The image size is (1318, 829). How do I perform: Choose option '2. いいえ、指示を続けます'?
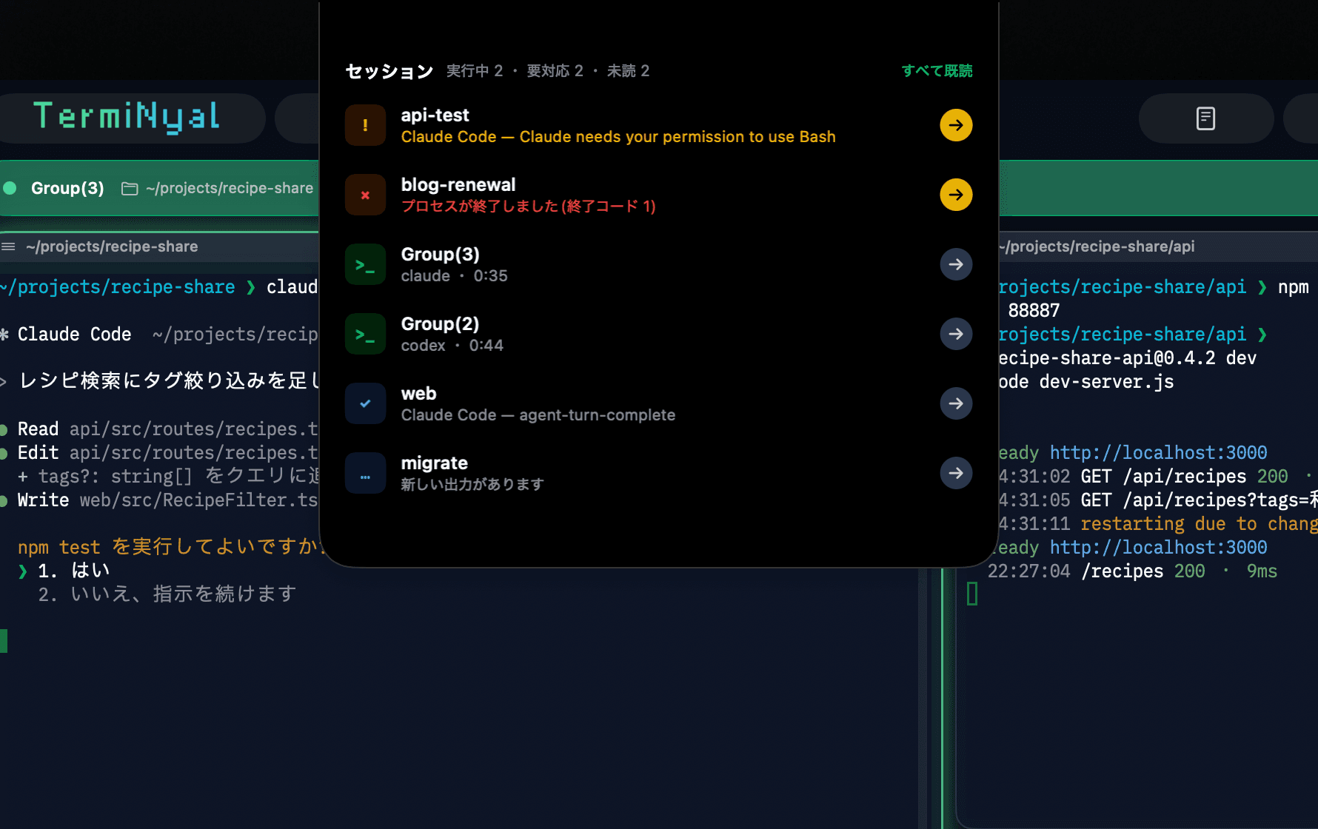click(x=167, y=594)
